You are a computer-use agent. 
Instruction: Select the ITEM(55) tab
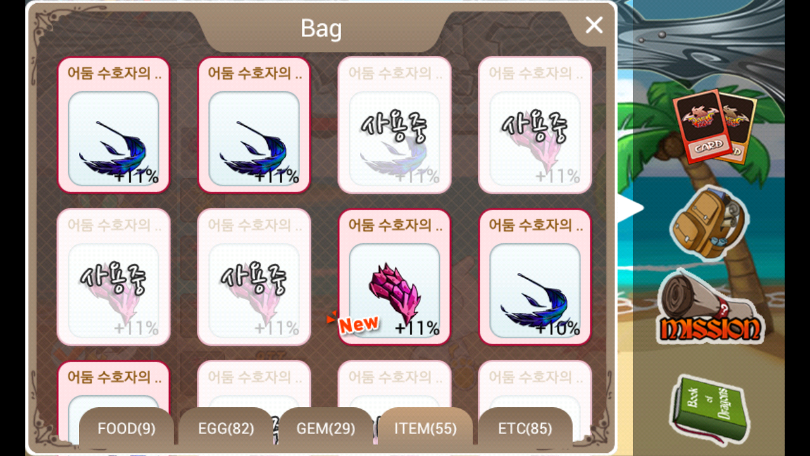tap(425, 428)
